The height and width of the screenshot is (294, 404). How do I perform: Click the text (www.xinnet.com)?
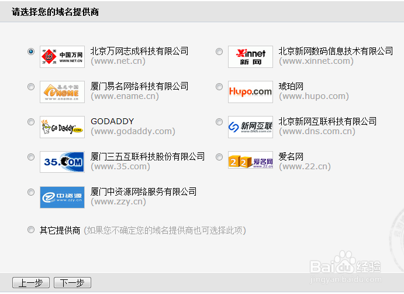tap(316, 61)
